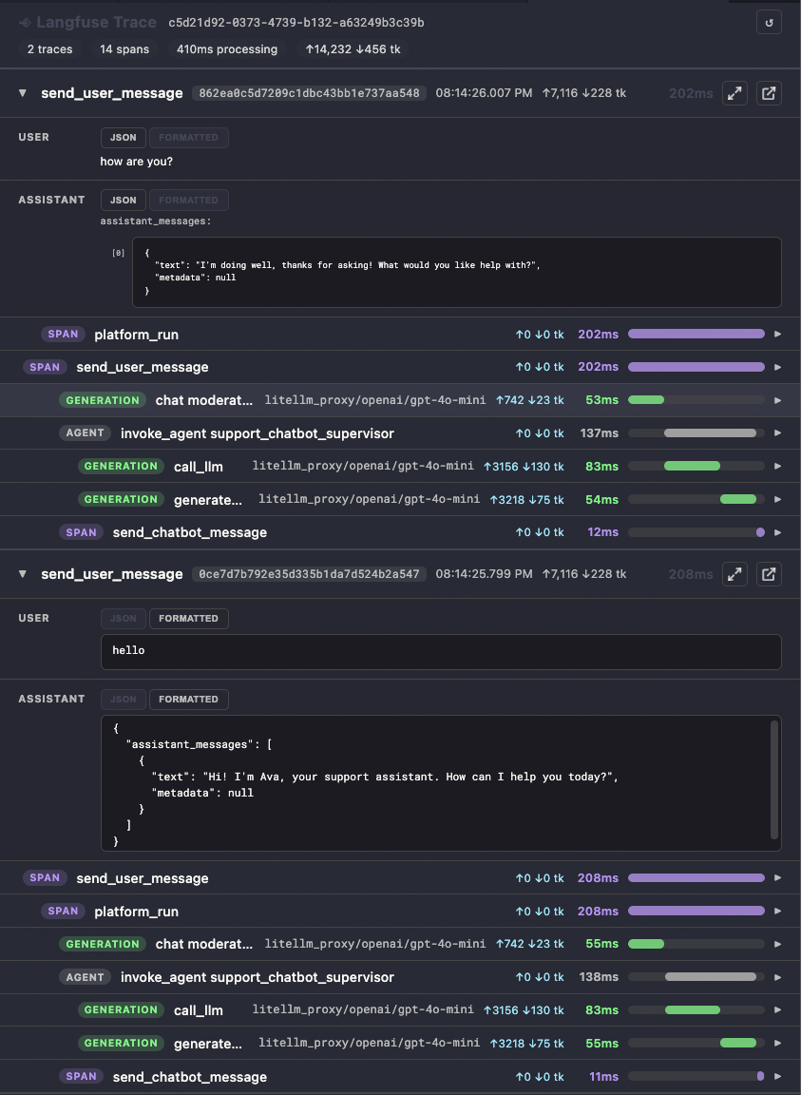Expand the 208ms platform_run span arrow

coord(778,911)
